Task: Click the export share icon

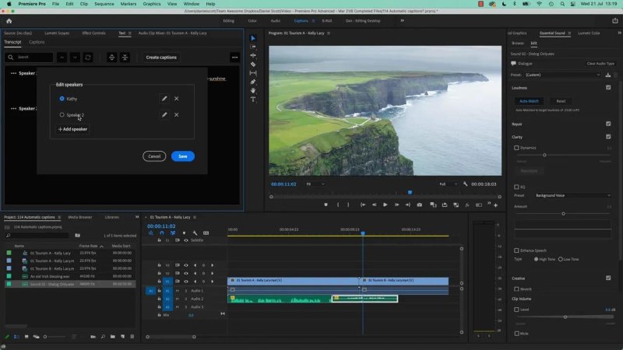Action: click(x=615, y=21)
